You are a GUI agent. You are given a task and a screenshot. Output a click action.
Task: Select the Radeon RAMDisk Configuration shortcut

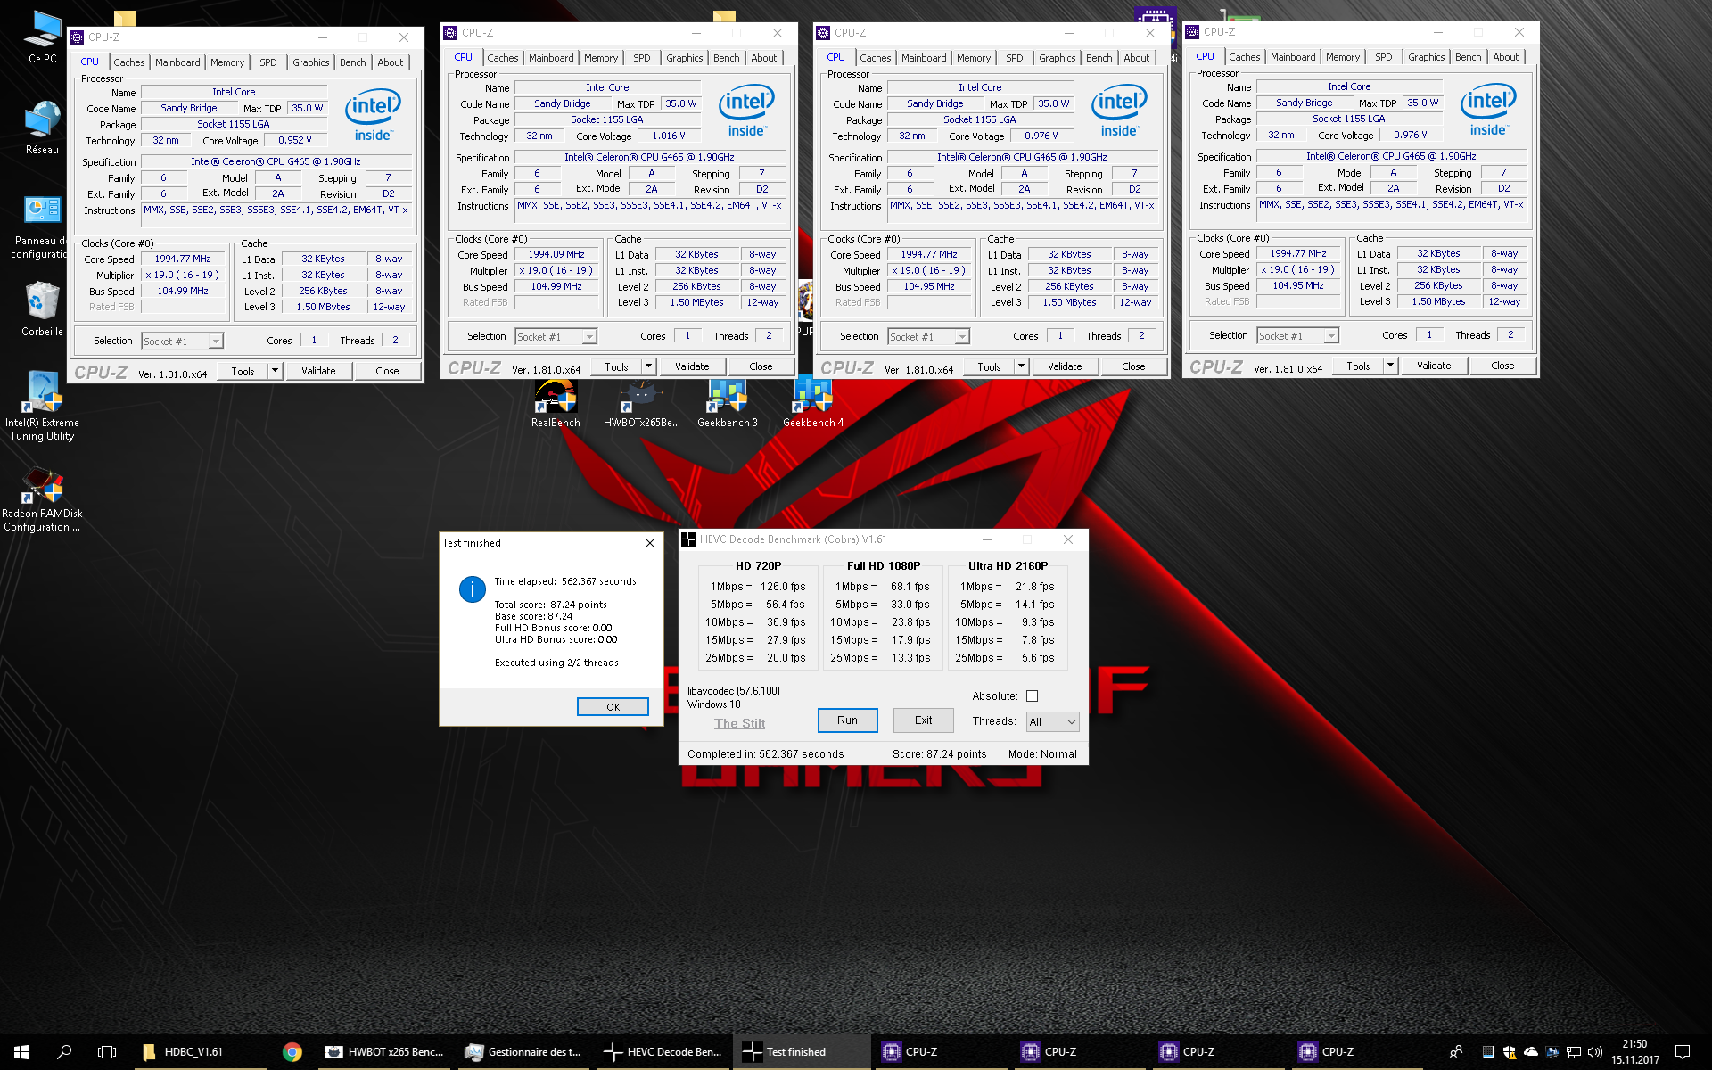click(42, 499)
